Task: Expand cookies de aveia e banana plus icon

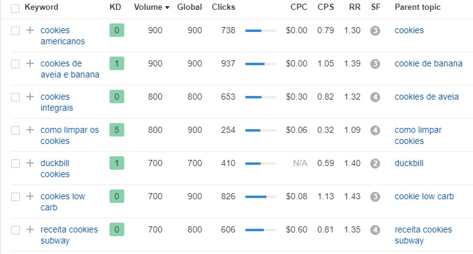Action: (x=30, y=63)
